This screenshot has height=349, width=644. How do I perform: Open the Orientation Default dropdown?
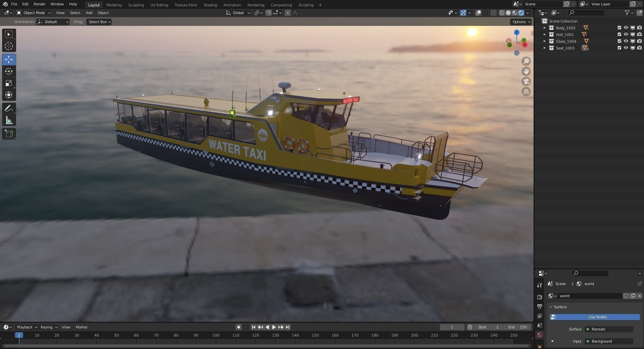point(53,22)
